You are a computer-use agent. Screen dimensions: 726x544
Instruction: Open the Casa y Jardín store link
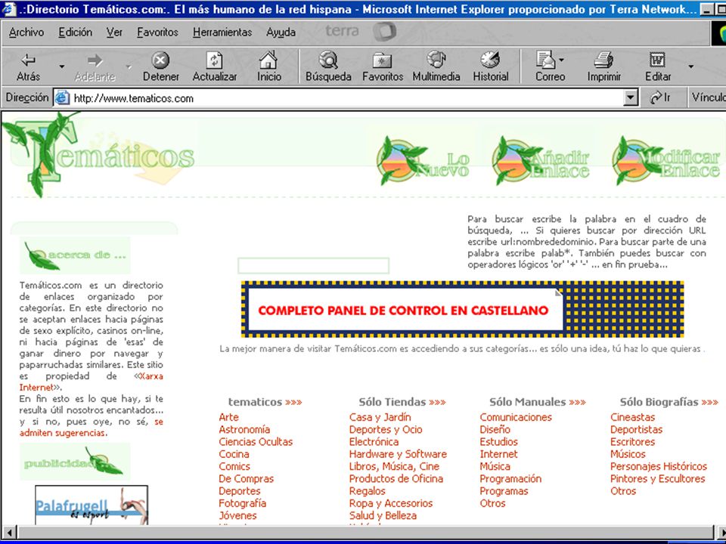tap(380, 417)
